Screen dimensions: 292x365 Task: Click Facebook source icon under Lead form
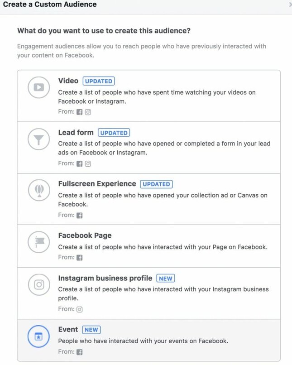tap(80, 163)
